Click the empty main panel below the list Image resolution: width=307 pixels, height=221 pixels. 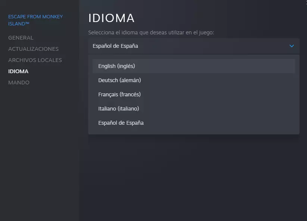click(x=193, y=175)
